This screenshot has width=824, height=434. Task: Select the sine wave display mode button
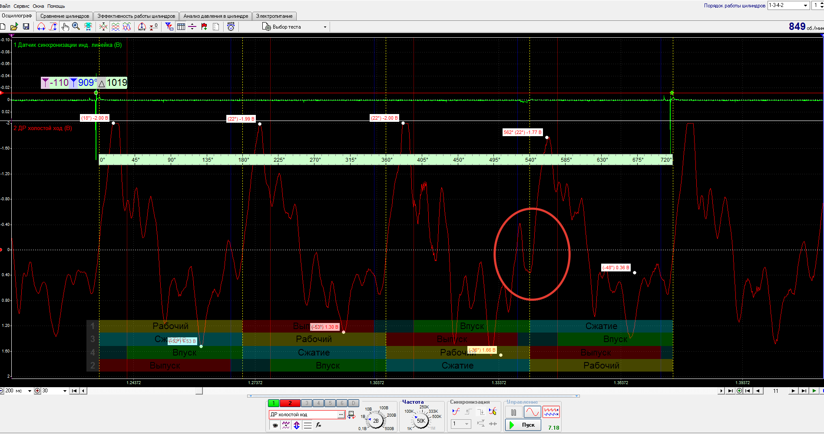point(532,412)
